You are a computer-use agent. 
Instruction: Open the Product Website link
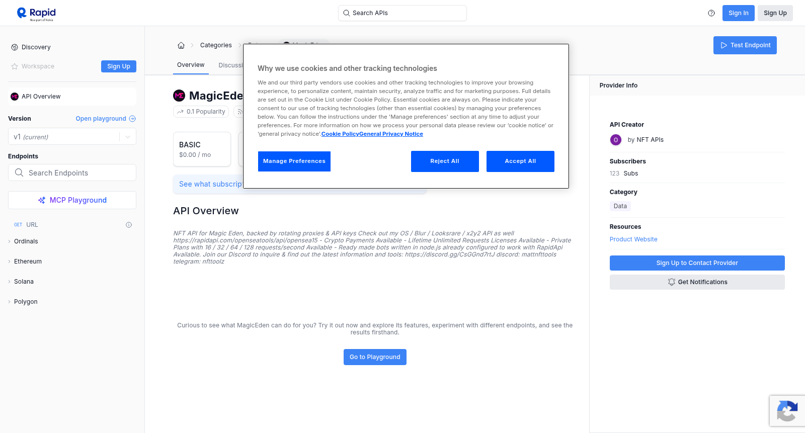(x=633, y=239)
